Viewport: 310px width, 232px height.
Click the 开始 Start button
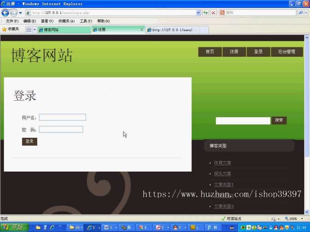point(14,227)
